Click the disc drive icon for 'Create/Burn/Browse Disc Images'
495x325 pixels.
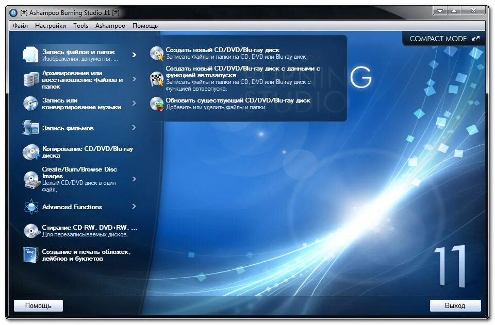coord(31,179)
